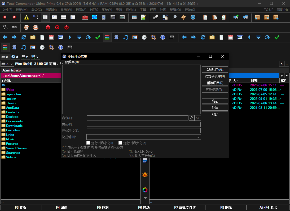Click the yellow warning triangle toolbar icon

(x=27, y=17)
